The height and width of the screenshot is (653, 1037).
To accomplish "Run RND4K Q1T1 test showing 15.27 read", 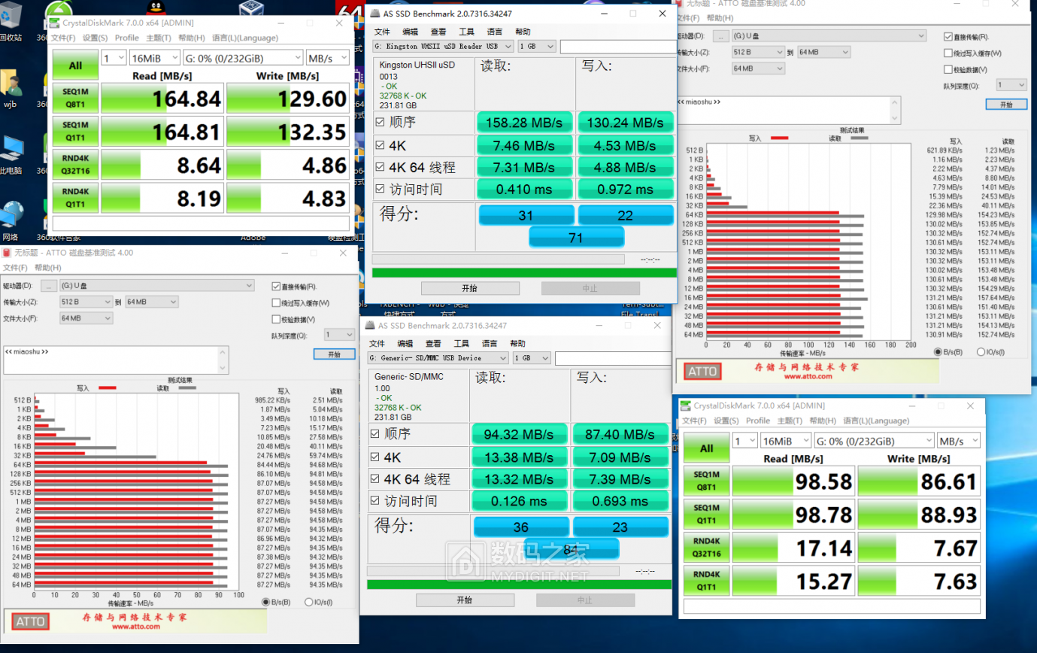I will (x=707, y=580).
